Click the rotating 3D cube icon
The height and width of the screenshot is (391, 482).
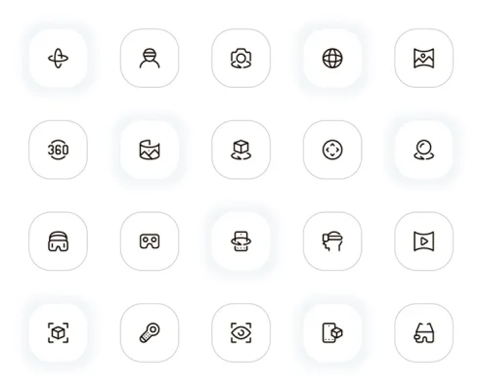(x=241, y=150)
